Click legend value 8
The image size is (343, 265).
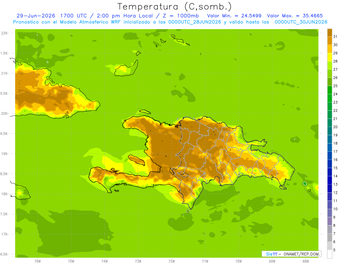334,225
